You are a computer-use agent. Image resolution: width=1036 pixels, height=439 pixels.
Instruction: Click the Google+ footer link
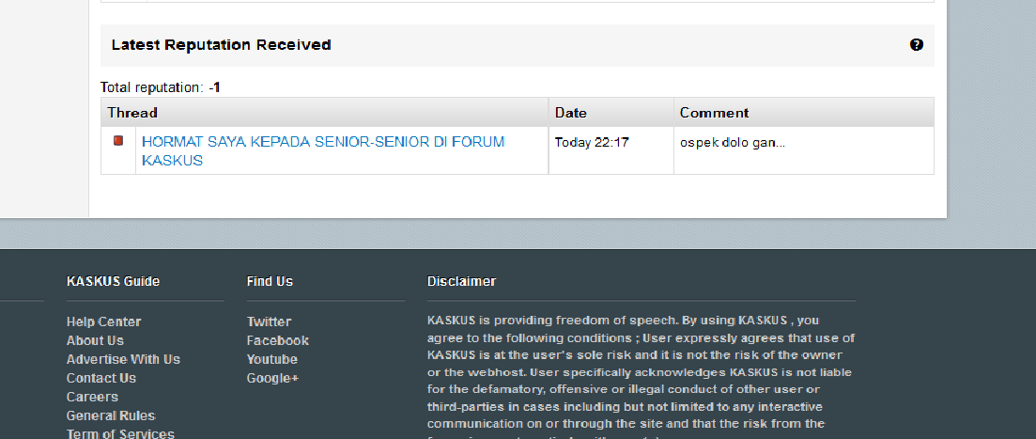click(x=272, y=378)
